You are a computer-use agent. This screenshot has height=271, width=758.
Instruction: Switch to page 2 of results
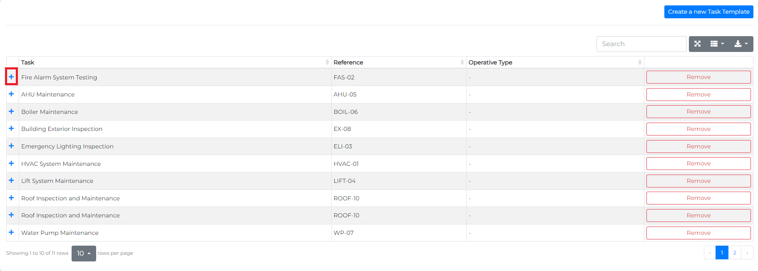(x=734, y=252)
